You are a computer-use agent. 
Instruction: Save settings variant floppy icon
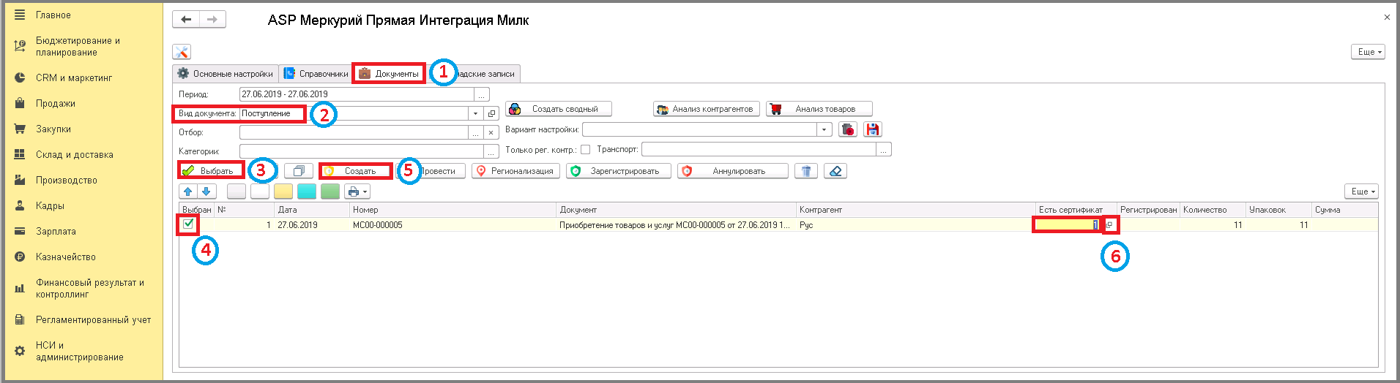coord(872,129)
